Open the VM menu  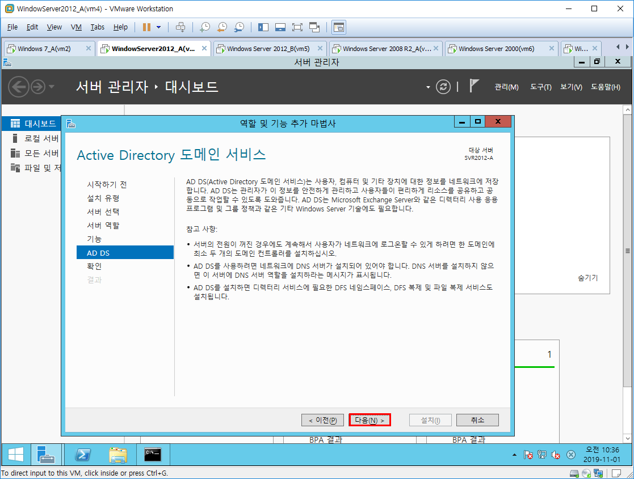point(76,27)
